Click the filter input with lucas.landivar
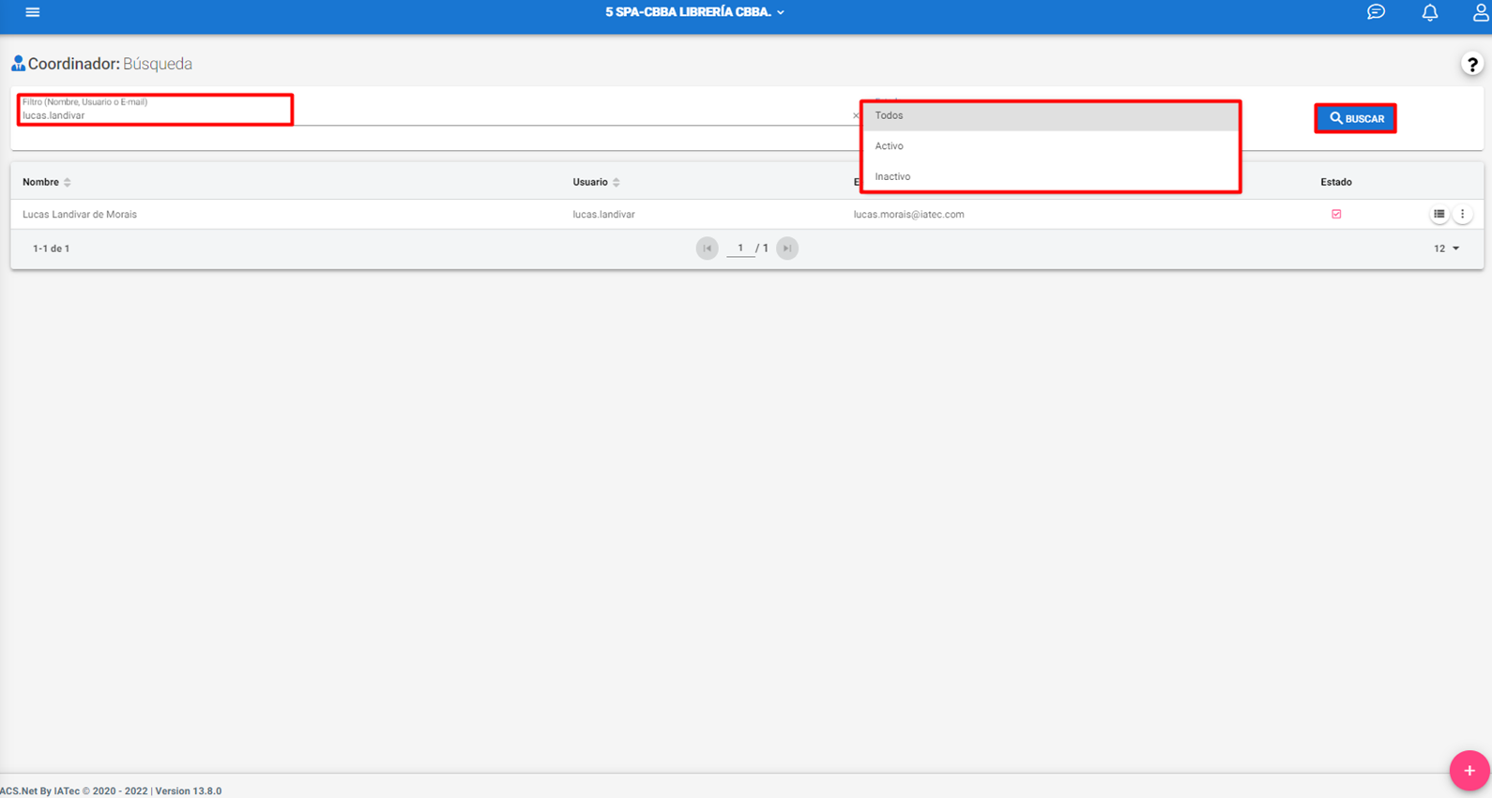1492x798 pixels. pos(435,115)
